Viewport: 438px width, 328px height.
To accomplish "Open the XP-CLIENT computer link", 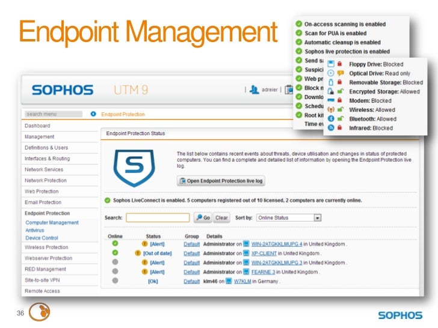I will (x=264, y=254).
